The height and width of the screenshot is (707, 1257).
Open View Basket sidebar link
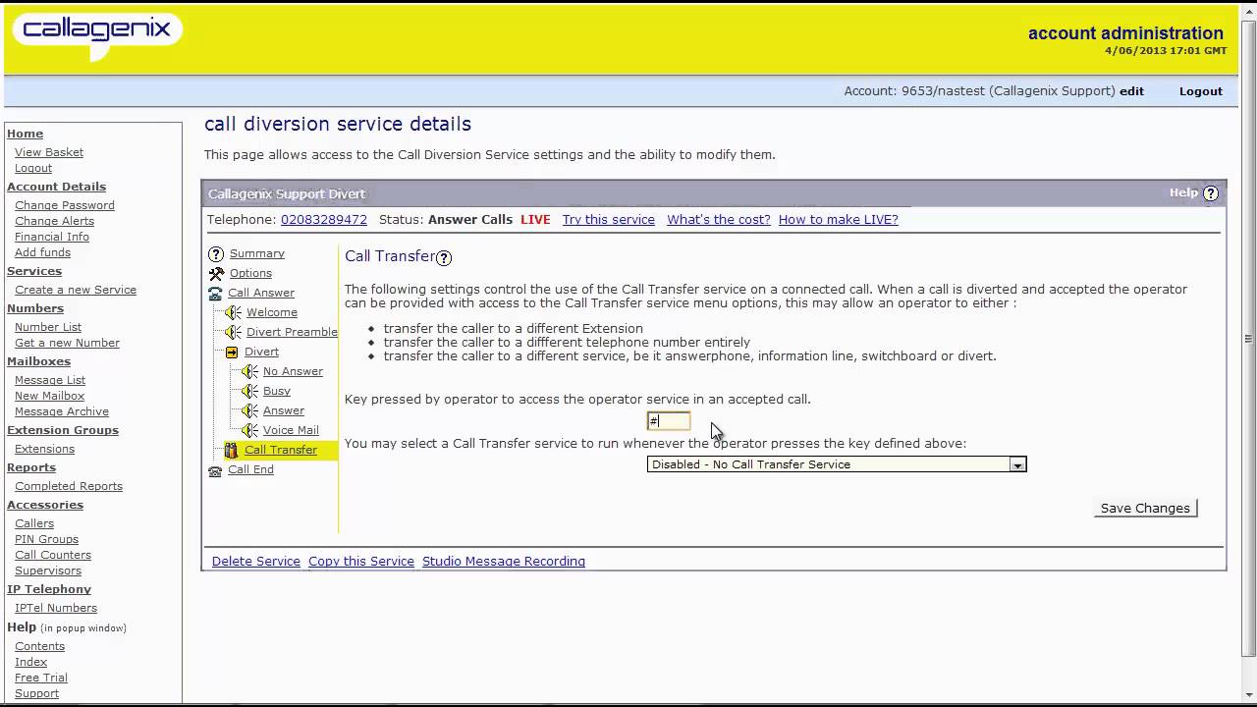tap(49, 152)
